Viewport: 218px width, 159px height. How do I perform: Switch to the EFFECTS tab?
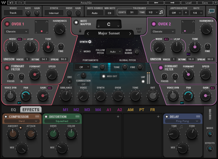(x=31, y=110)
